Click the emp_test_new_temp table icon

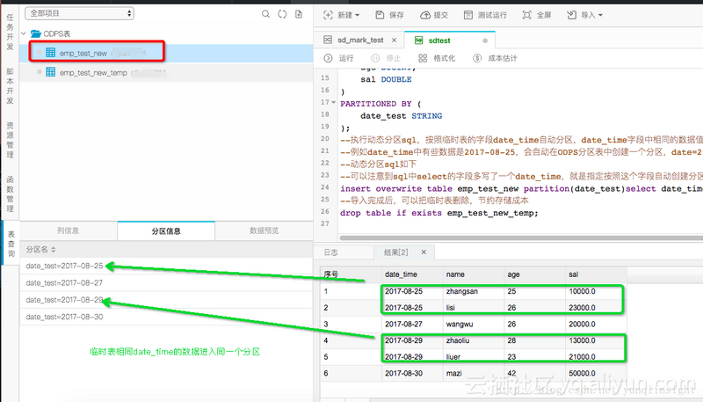[51, 72]
